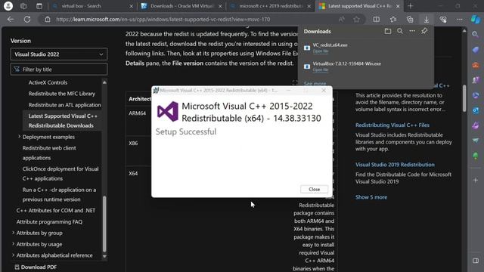
Task: Open Browser essentials heart icon
Action: click(443, 19)
